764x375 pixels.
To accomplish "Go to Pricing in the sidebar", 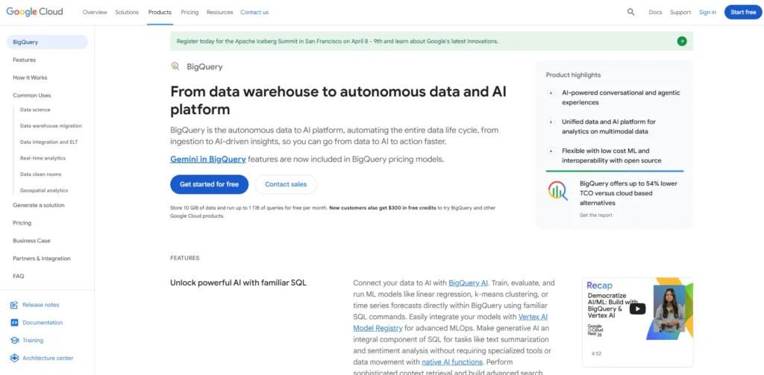I will [22, 223].
